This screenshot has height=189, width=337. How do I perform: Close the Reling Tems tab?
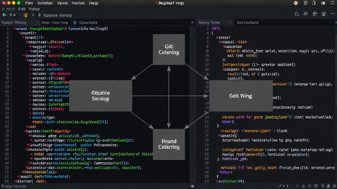click(231, 22)
